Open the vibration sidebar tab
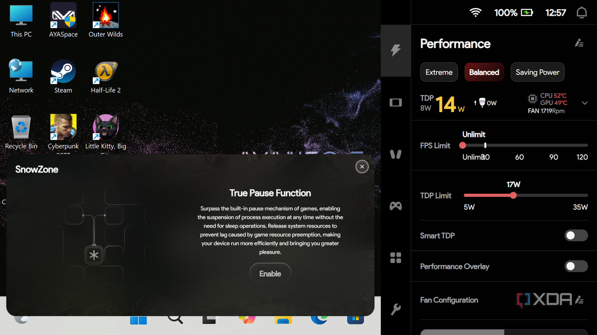 396,154
